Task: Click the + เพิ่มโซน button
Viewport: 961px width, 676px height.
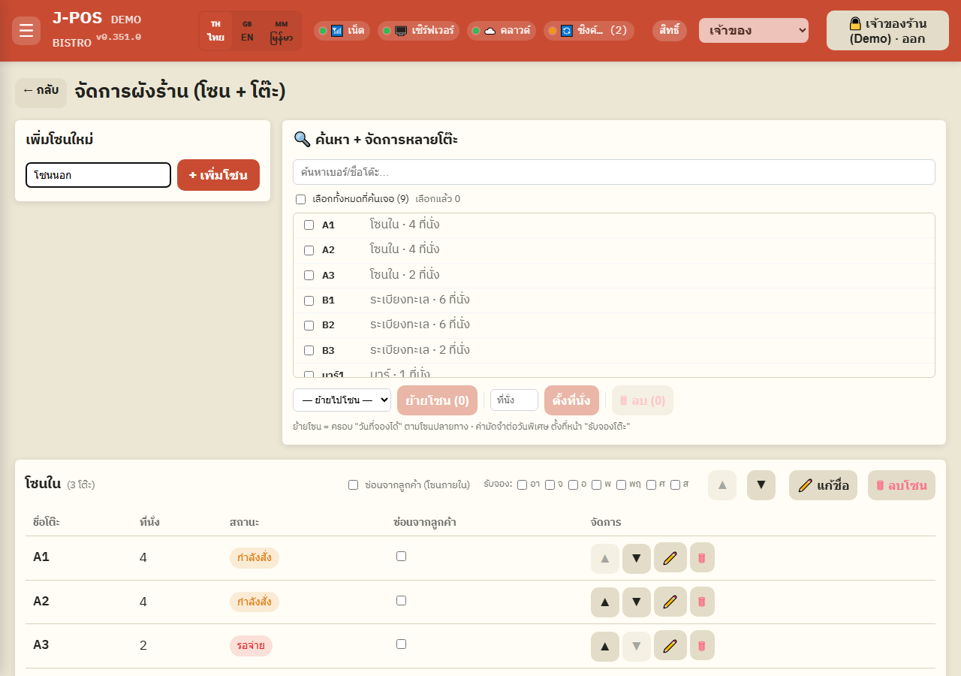Action: click(x=218, y=175)
